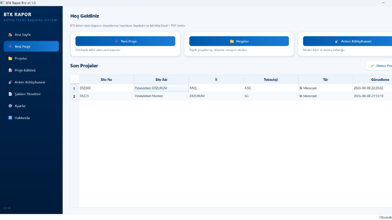
Task: Select the İlk Müracaat cell in row 2
Action: [x=325, y=96]
